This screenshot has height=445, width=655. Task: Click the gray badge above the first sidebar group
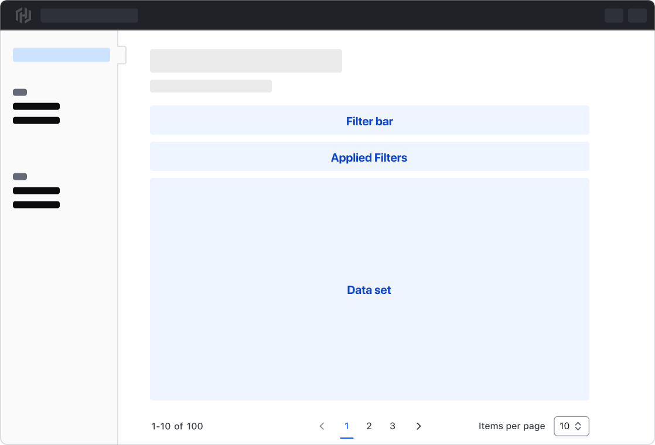pyautogui.click(x=19, y=92)
